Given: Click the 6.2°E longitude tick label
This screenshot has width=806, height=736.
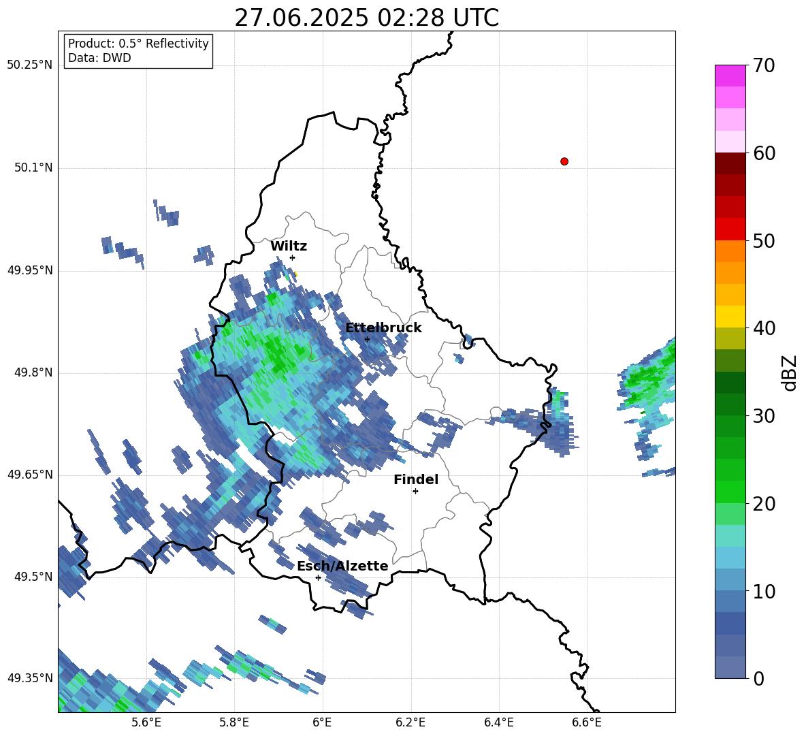Looking at the screenshot, I should [410, 722].
